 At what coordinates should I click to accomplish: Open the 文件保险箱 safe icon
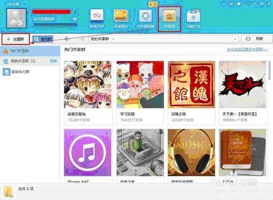point(145,18)
